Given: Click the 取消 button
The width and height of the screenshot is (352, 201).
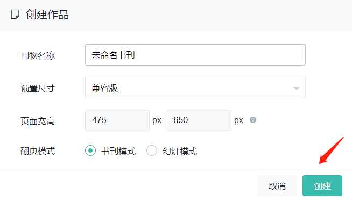Looking at the screenshot, I should pyautogui.click(x=277, y=186).
